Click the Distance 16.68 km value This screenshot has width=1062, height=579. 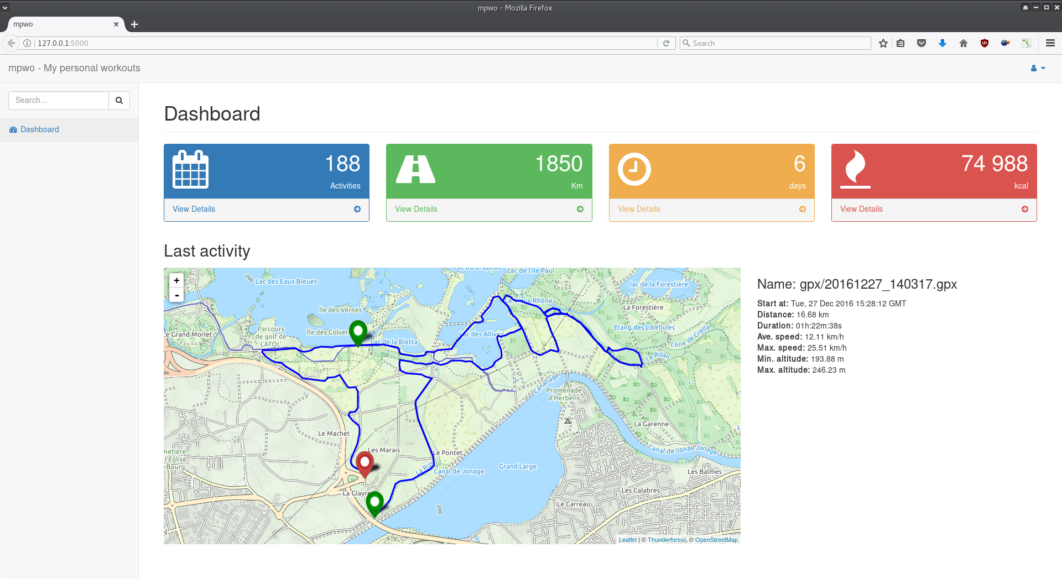point(813,315)
